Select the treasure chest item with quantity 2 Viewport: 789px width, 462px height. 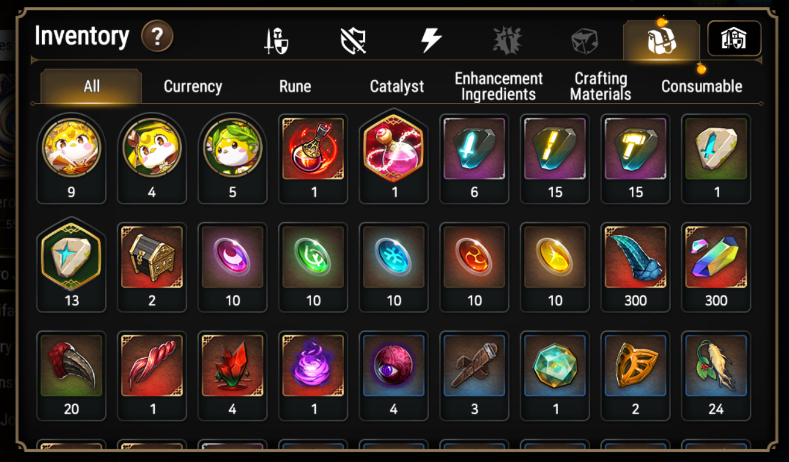coord(152,267)
